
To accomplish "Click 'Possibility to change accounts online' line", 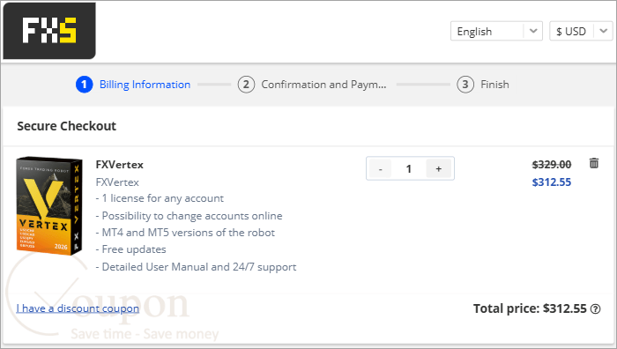I will point(189,216).
